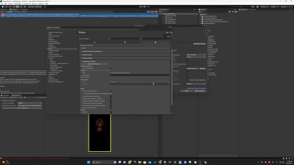Expand the Other Settings section
The image size is (294, 165).
click(x=125, y=58)
